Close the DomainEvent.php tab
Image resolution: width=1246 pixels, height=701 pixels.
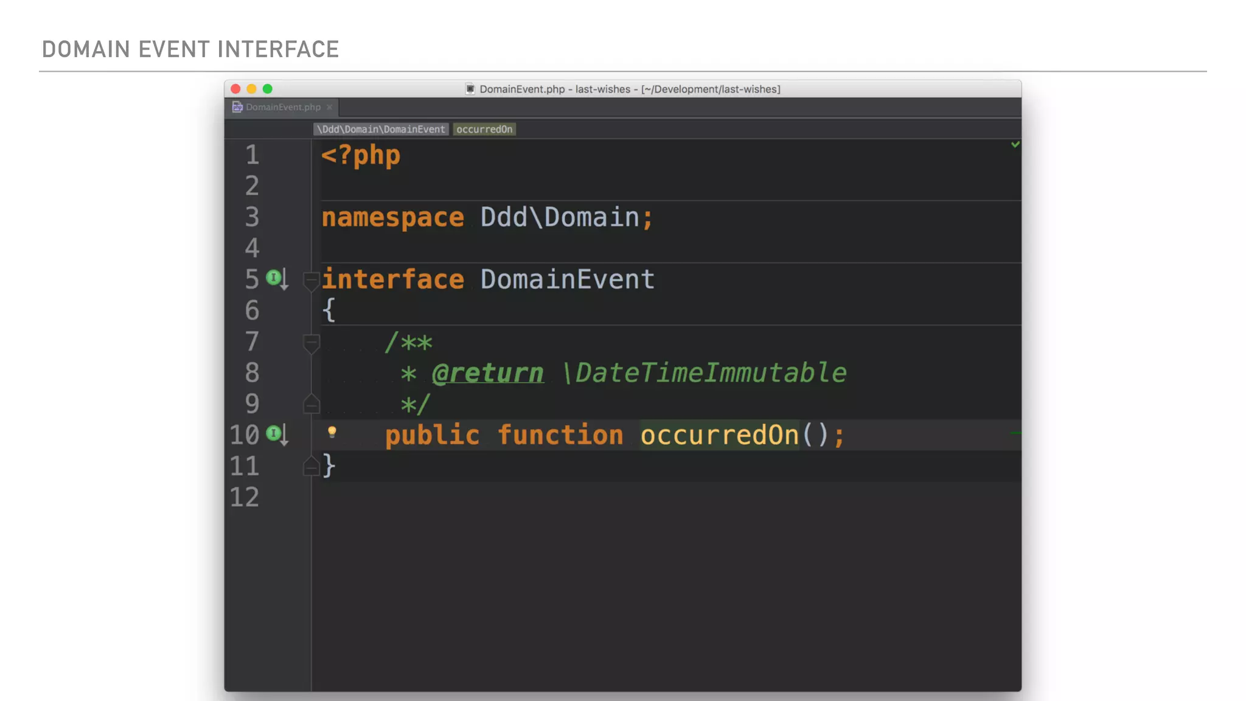[x=329, y=107]
